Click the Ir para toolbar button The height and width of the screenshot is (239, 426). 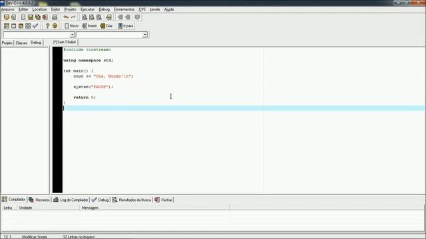(126, 26)
